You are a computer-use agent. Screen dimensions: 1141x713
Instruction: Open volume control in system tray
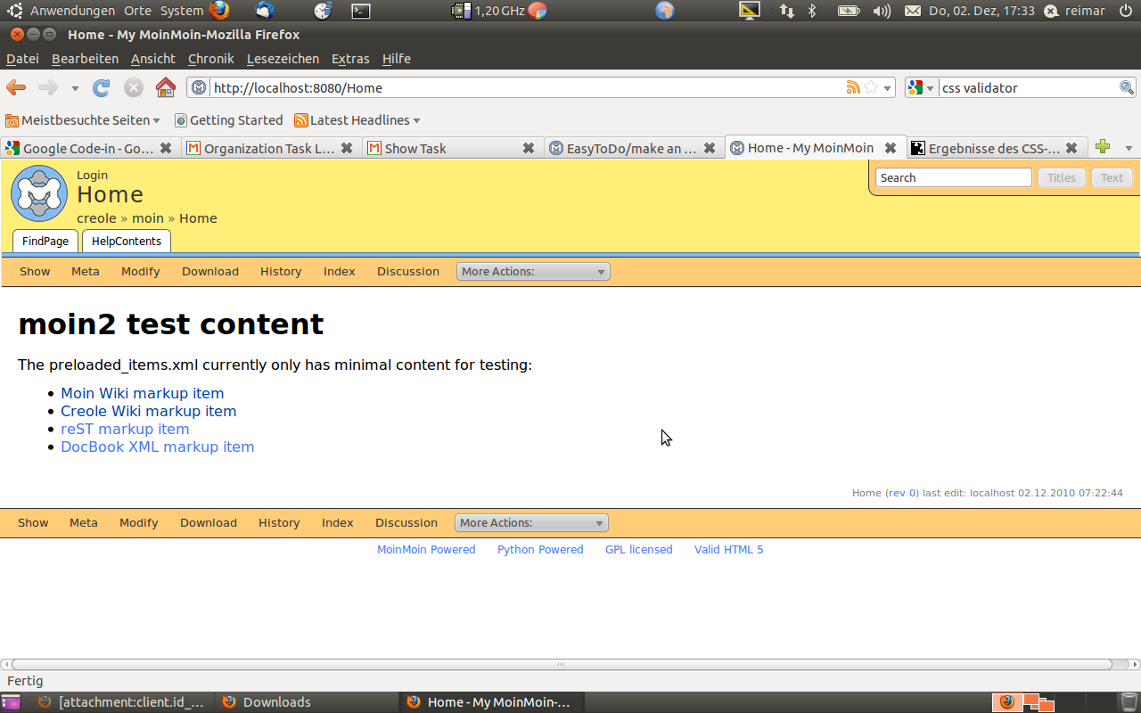[881, 11]
